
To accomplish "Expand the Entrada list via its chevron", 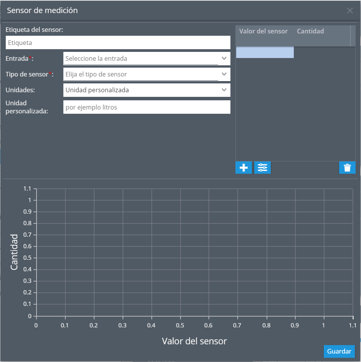I will tap(224, 58).
